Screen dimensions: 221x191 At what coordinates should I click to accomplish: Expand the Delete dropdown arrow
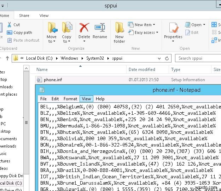(x=84, y=41)
